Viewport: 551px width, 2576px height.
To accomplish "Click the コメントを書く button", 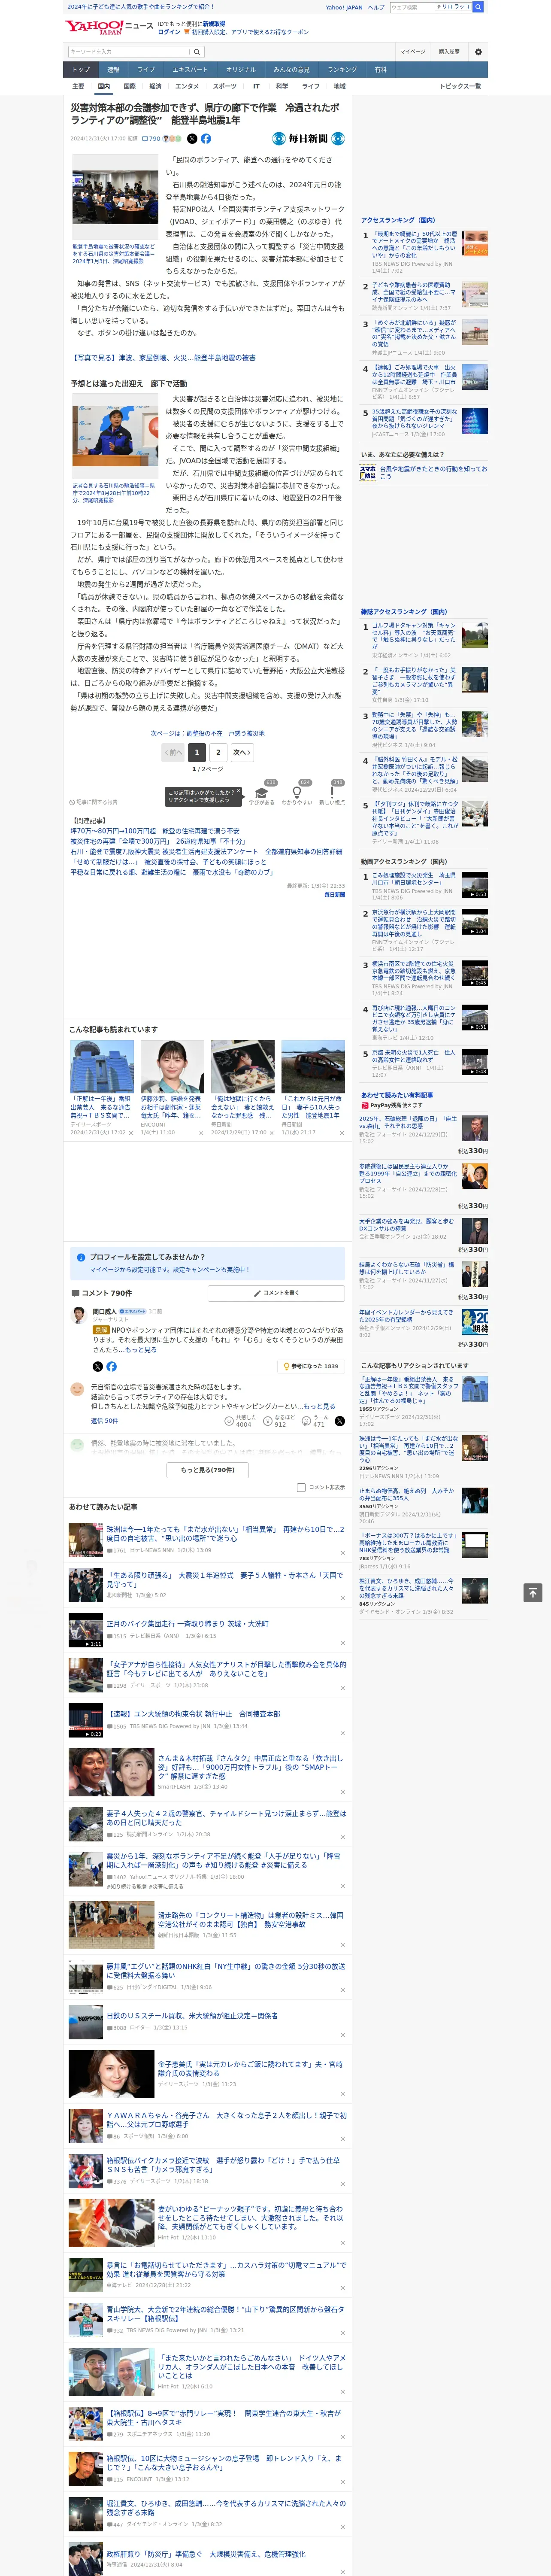I will (275, 1293).
